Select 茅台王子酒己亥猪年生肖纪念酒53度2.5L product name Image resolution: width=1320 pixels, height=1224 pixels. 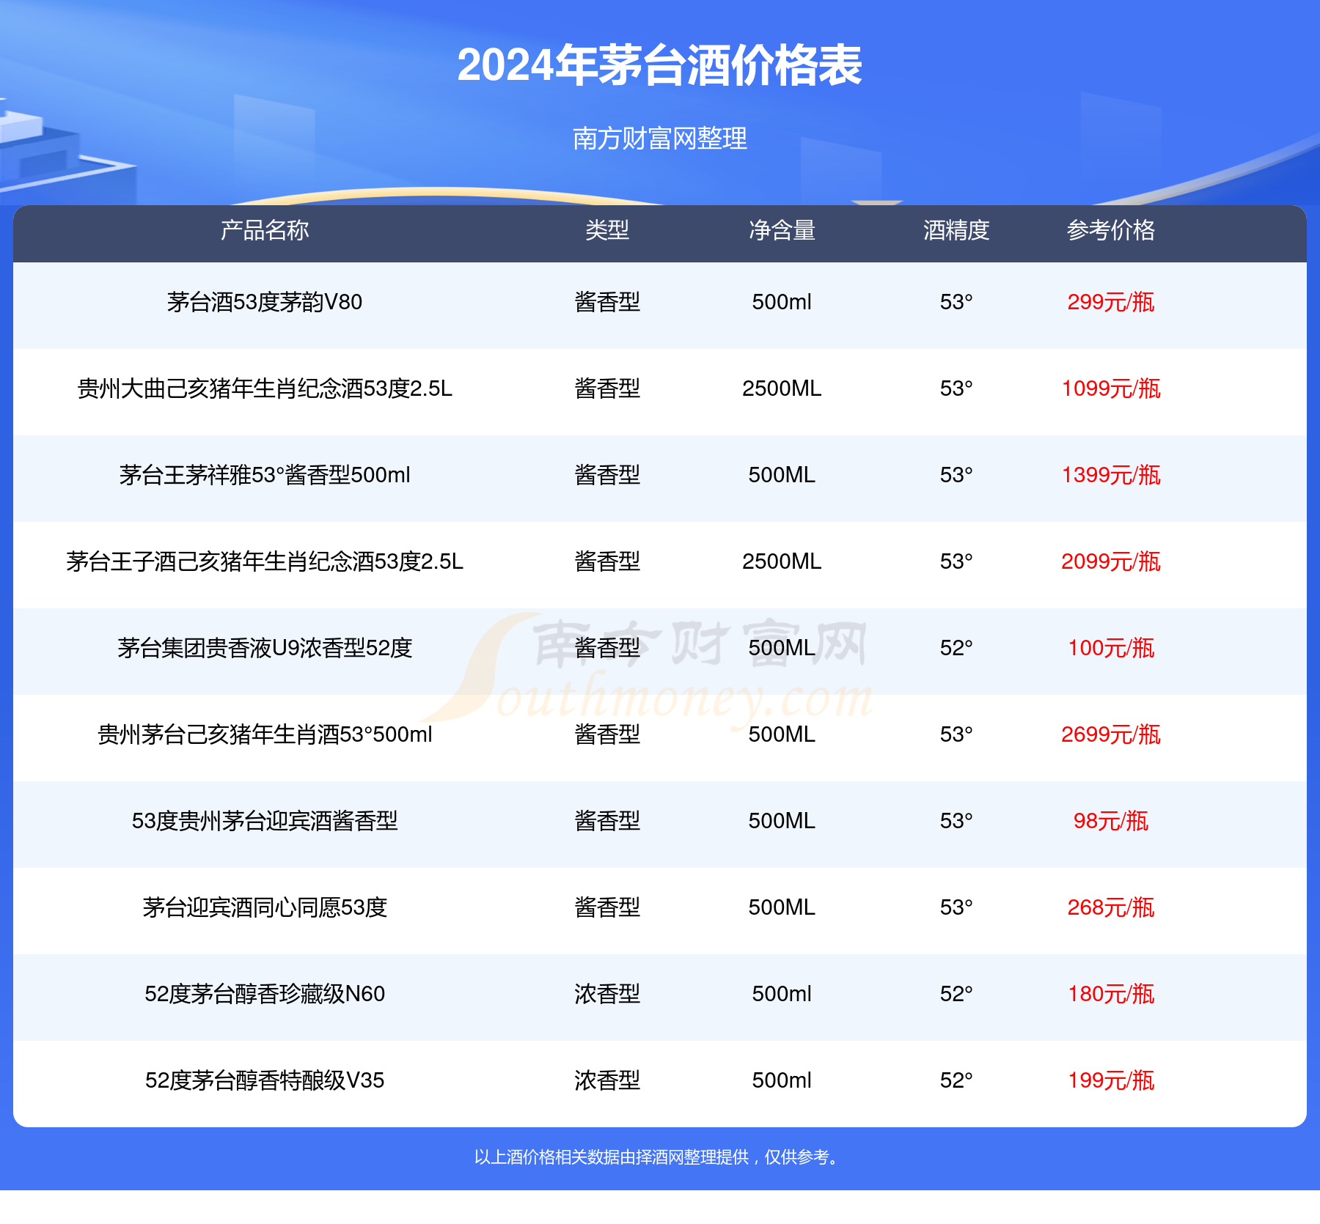pyautogui.click(x=265, y=561)
